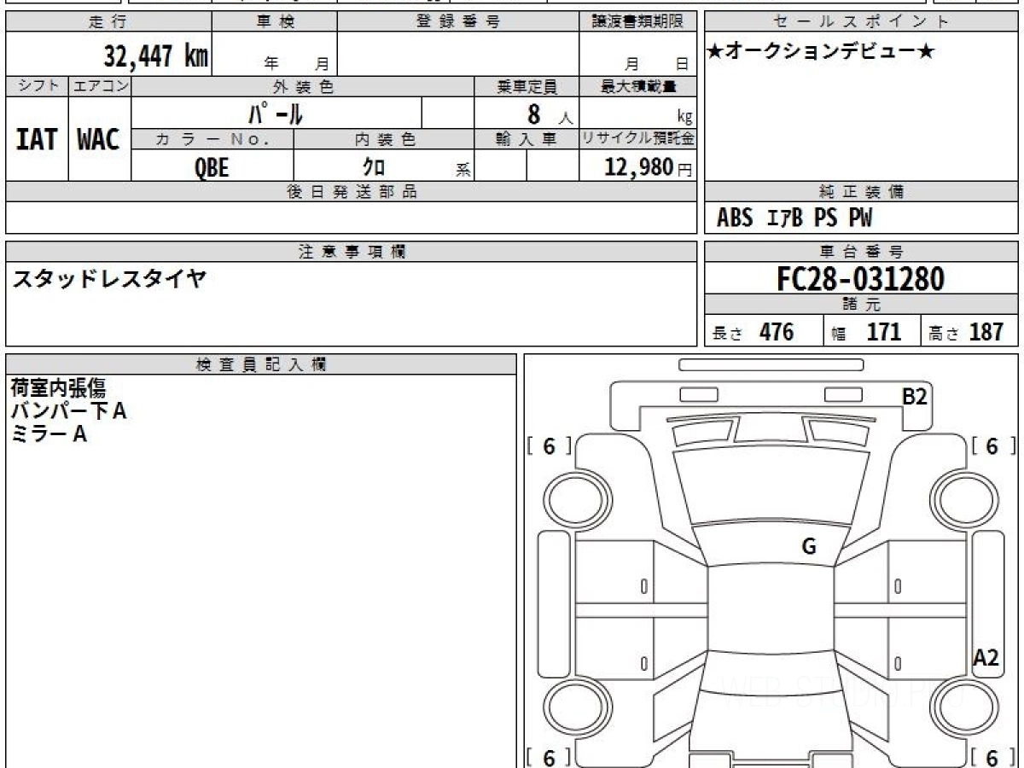This screenshot has height=768, width=1024.
Task: Click the 乗車定員 header cell
Action: [527, 86]
